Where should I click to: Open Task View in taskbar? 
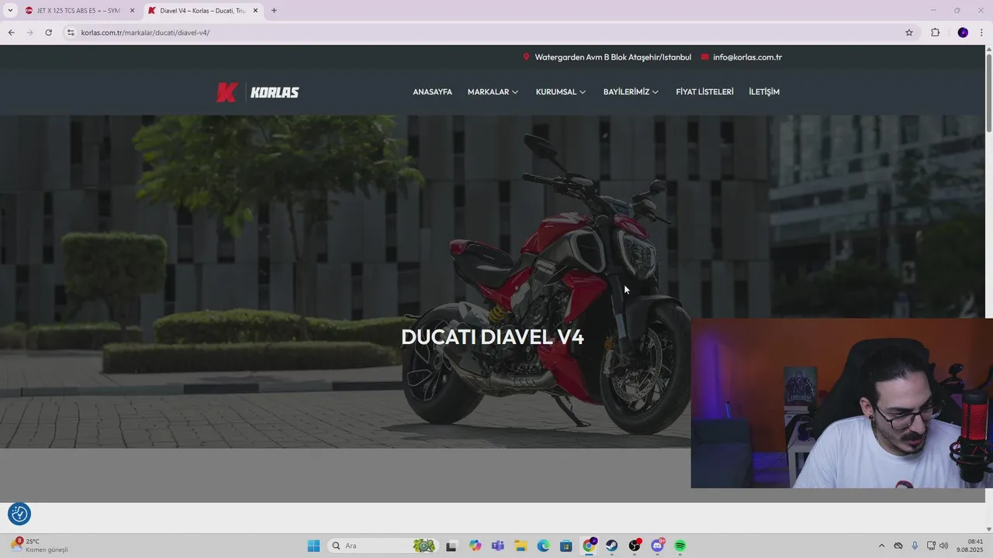click(451, 546)
